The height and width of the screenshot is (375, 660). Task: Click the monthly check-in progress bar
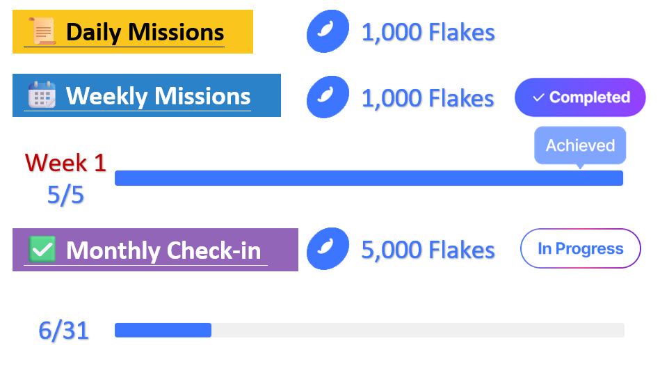point(369,330)
